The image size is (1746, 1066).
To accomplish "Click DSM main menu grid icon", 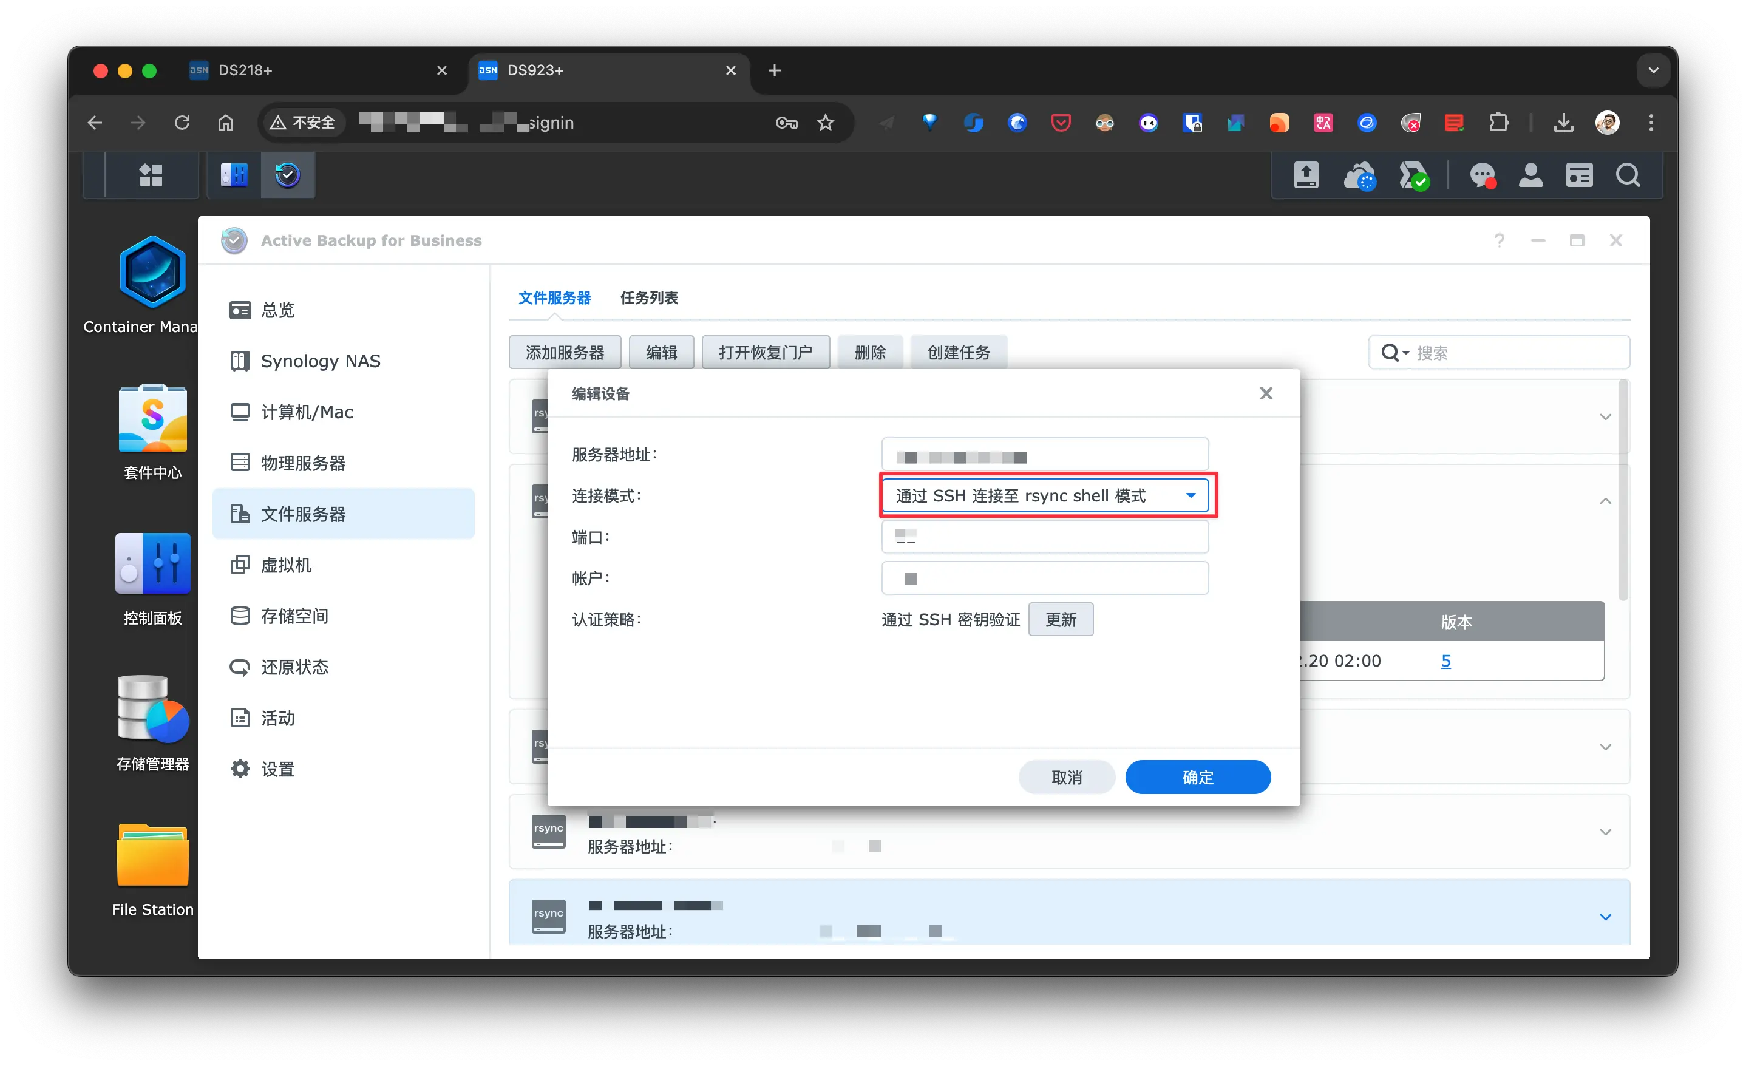I will 151,175.
